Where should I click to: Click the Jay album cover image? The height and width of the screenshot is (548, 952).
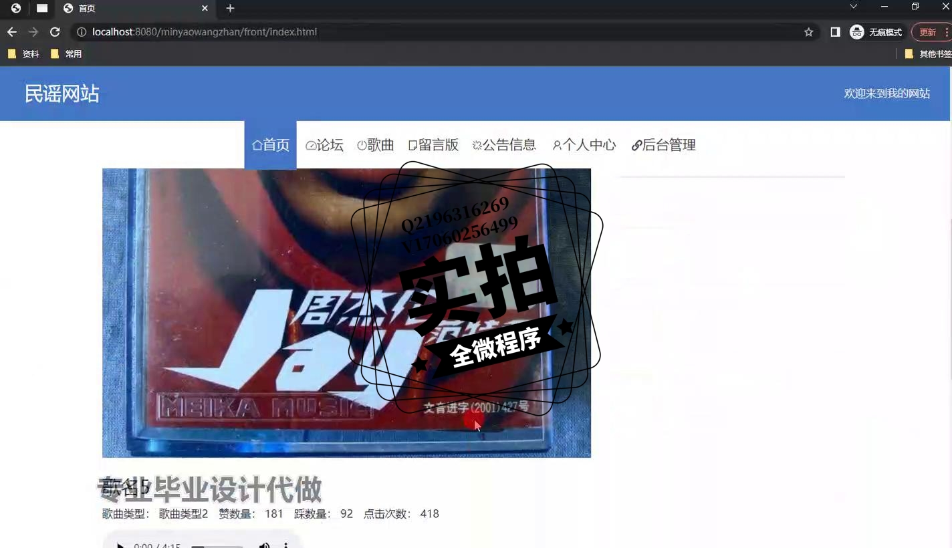(346, 313)
